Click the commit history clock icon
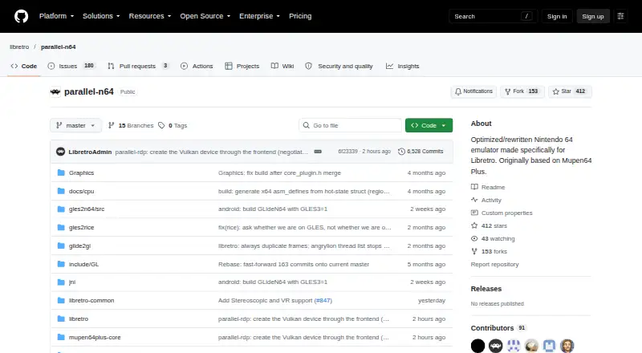This screenshot has height=353, width=642. pyautogui.click(x=401, y=152)
